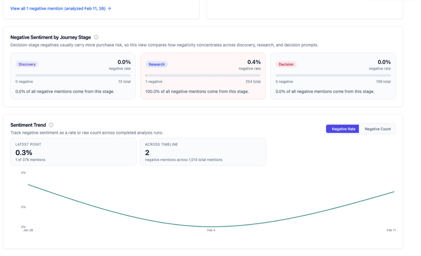Click the Jan 28 axis label
The height and width of the screenshot is (256, 421).
coord(27,230)
